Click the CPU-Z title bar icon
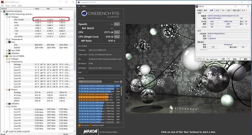This screenshot has height=135, width=252. coord(197,6)
